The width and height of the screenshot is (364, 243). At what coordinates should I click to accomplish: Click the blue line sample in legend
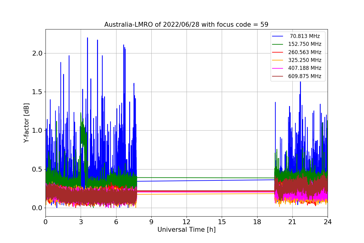click(278, 36)
